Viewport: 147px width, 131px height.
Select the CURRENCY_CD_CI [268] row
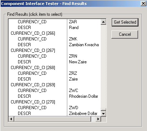click(33, 68)
